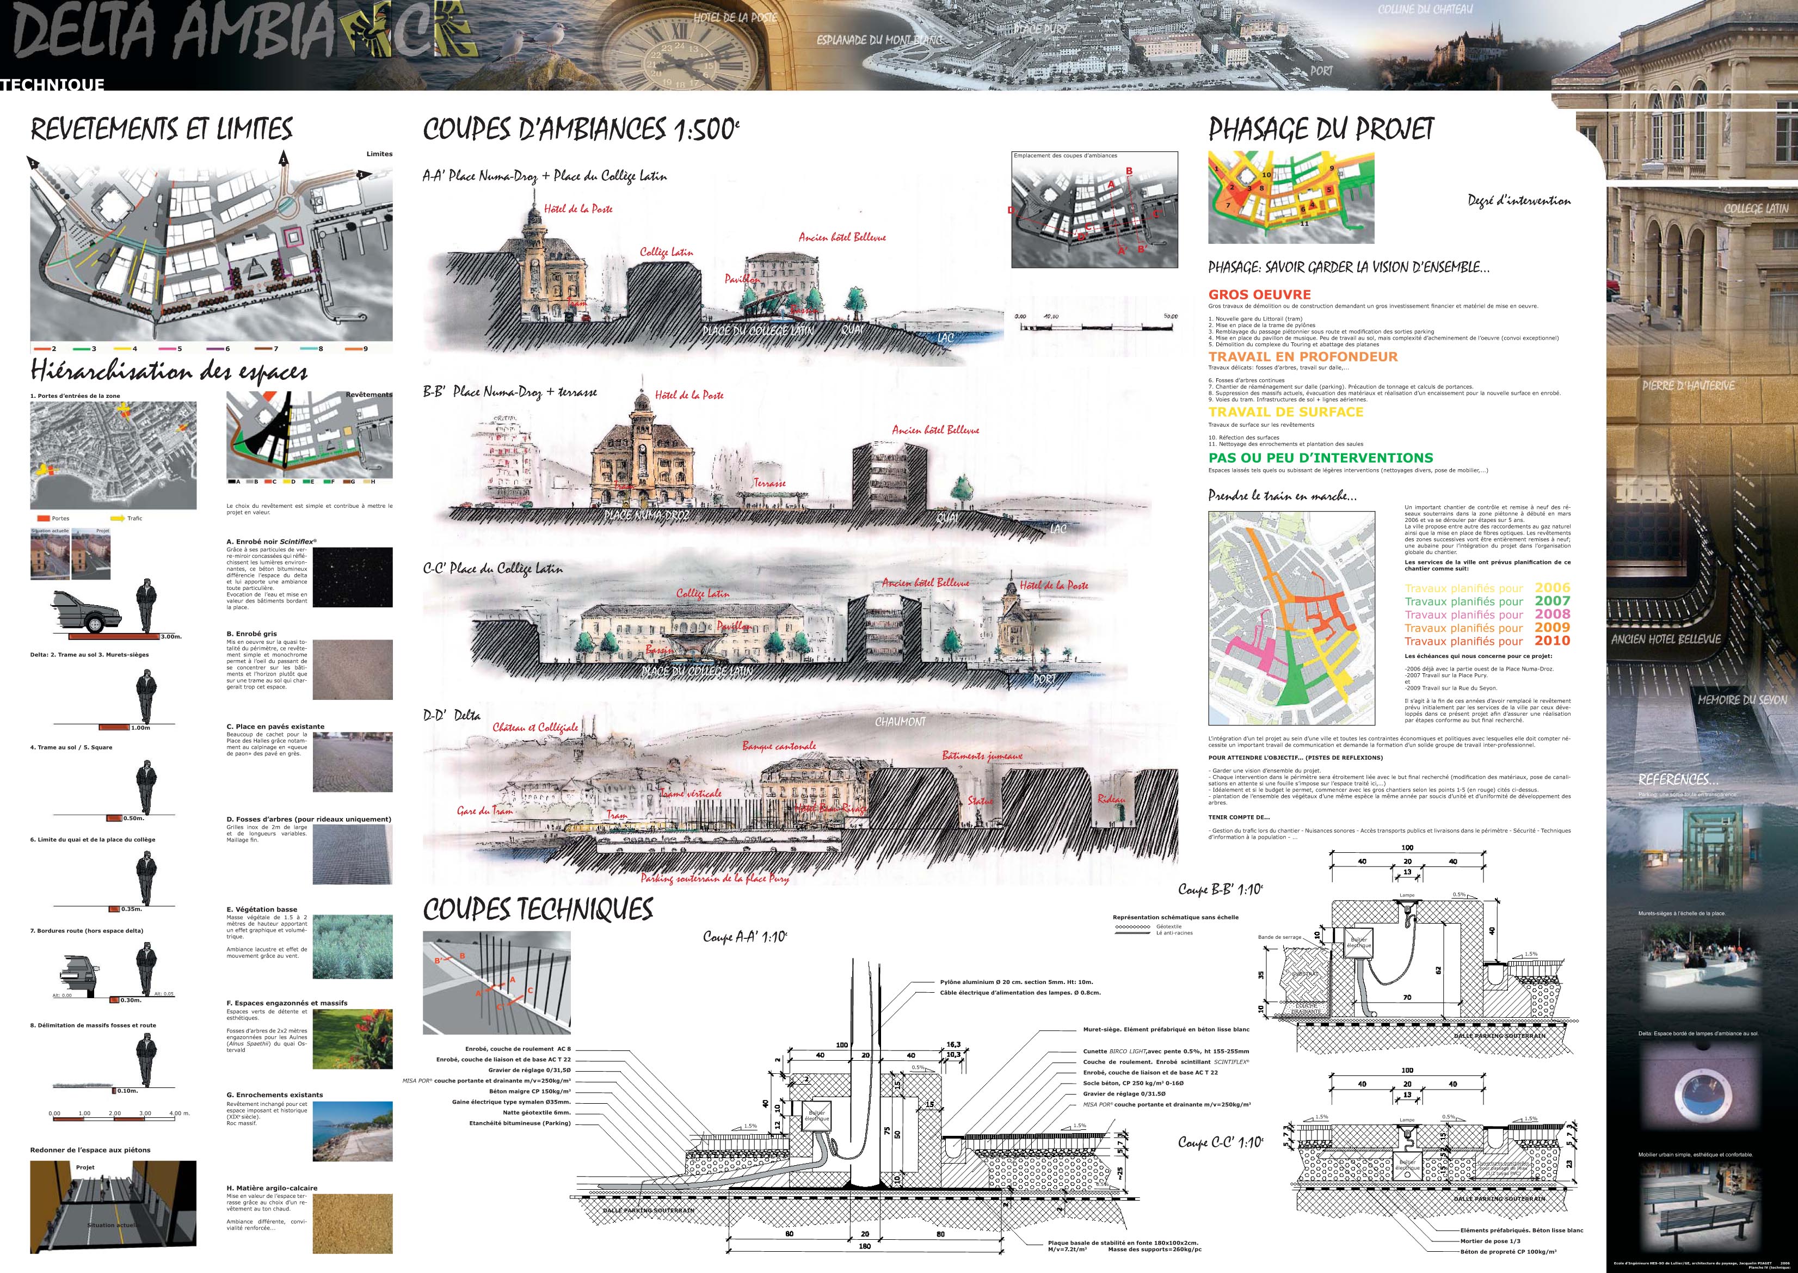Select the 'COUPES TECHNIQUES' heading
The width and height of the screenshot is (1798, 1273).
(x=538, y=909)
